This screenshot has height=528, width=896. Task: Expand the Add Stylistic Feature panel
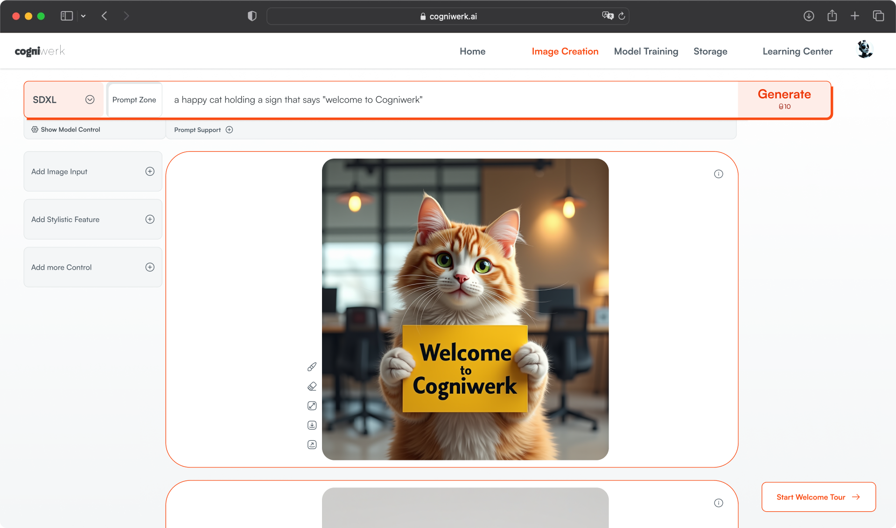[x=149, y=219]
